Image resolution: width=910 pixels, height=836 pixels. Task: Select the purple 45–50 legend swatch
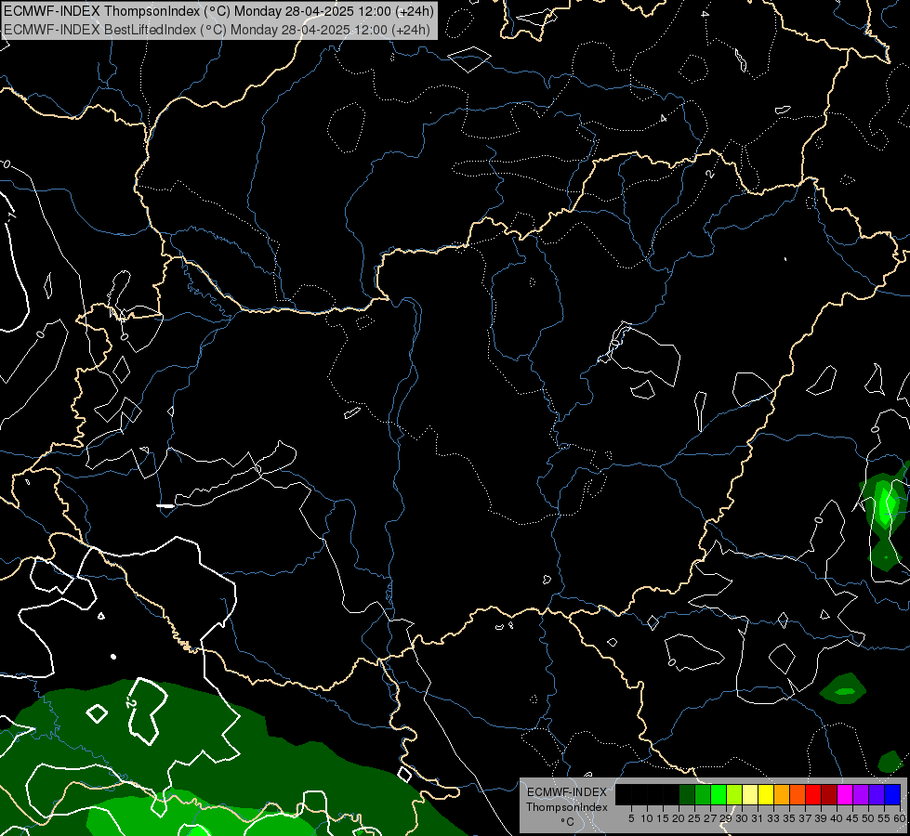[861, 794]
